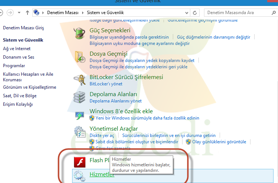Click Sabit disk bölümleri oluştur ve biçimlendir
278x183 pixels.
tap(137, 142)
